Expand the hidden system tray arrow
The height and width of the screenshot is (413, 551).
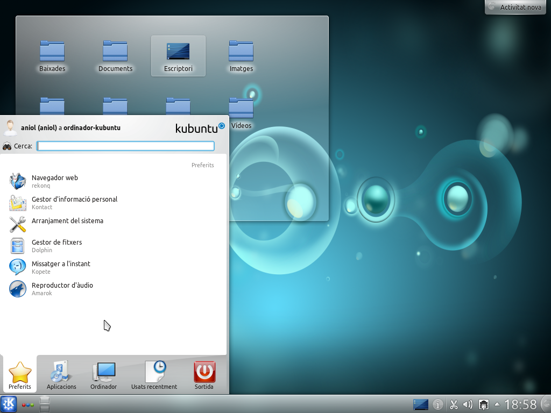click(x=497, y=404)
